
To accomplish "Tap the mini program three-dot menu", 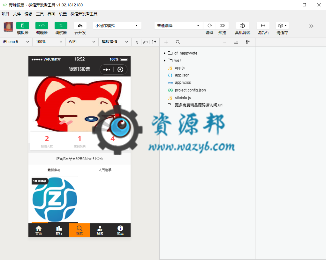I will 107,69.
